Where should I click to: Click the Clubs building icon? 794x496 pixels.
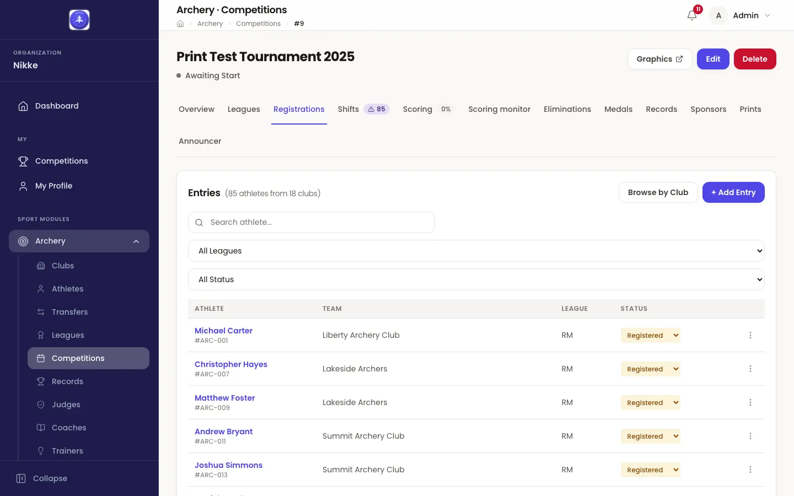(41, 266)
